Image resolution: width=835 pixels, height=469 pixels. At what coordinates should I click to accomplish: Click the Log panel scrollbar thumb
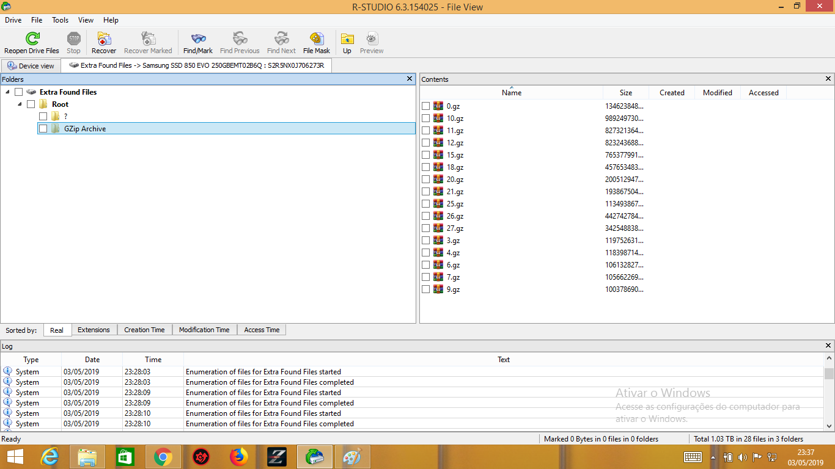tap(829, 374)
